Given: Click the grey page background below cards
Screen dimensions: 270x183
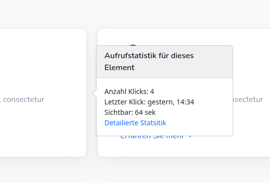Looking at the screenshot, I should (135, 171).
